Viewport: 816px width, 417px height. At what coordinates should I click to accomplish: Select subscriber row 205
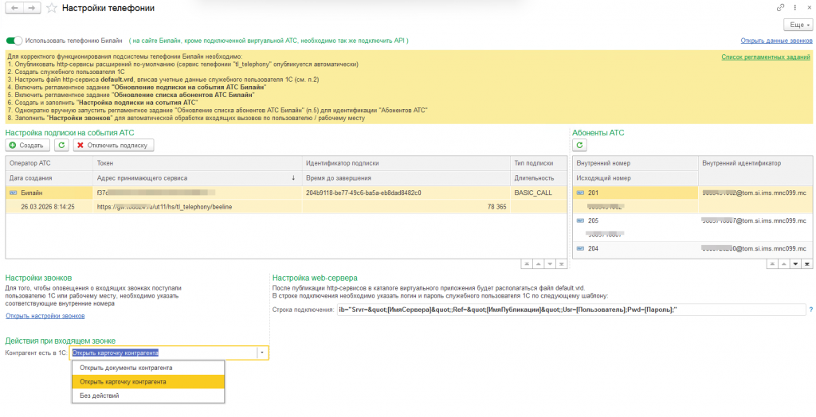[692, 228]
